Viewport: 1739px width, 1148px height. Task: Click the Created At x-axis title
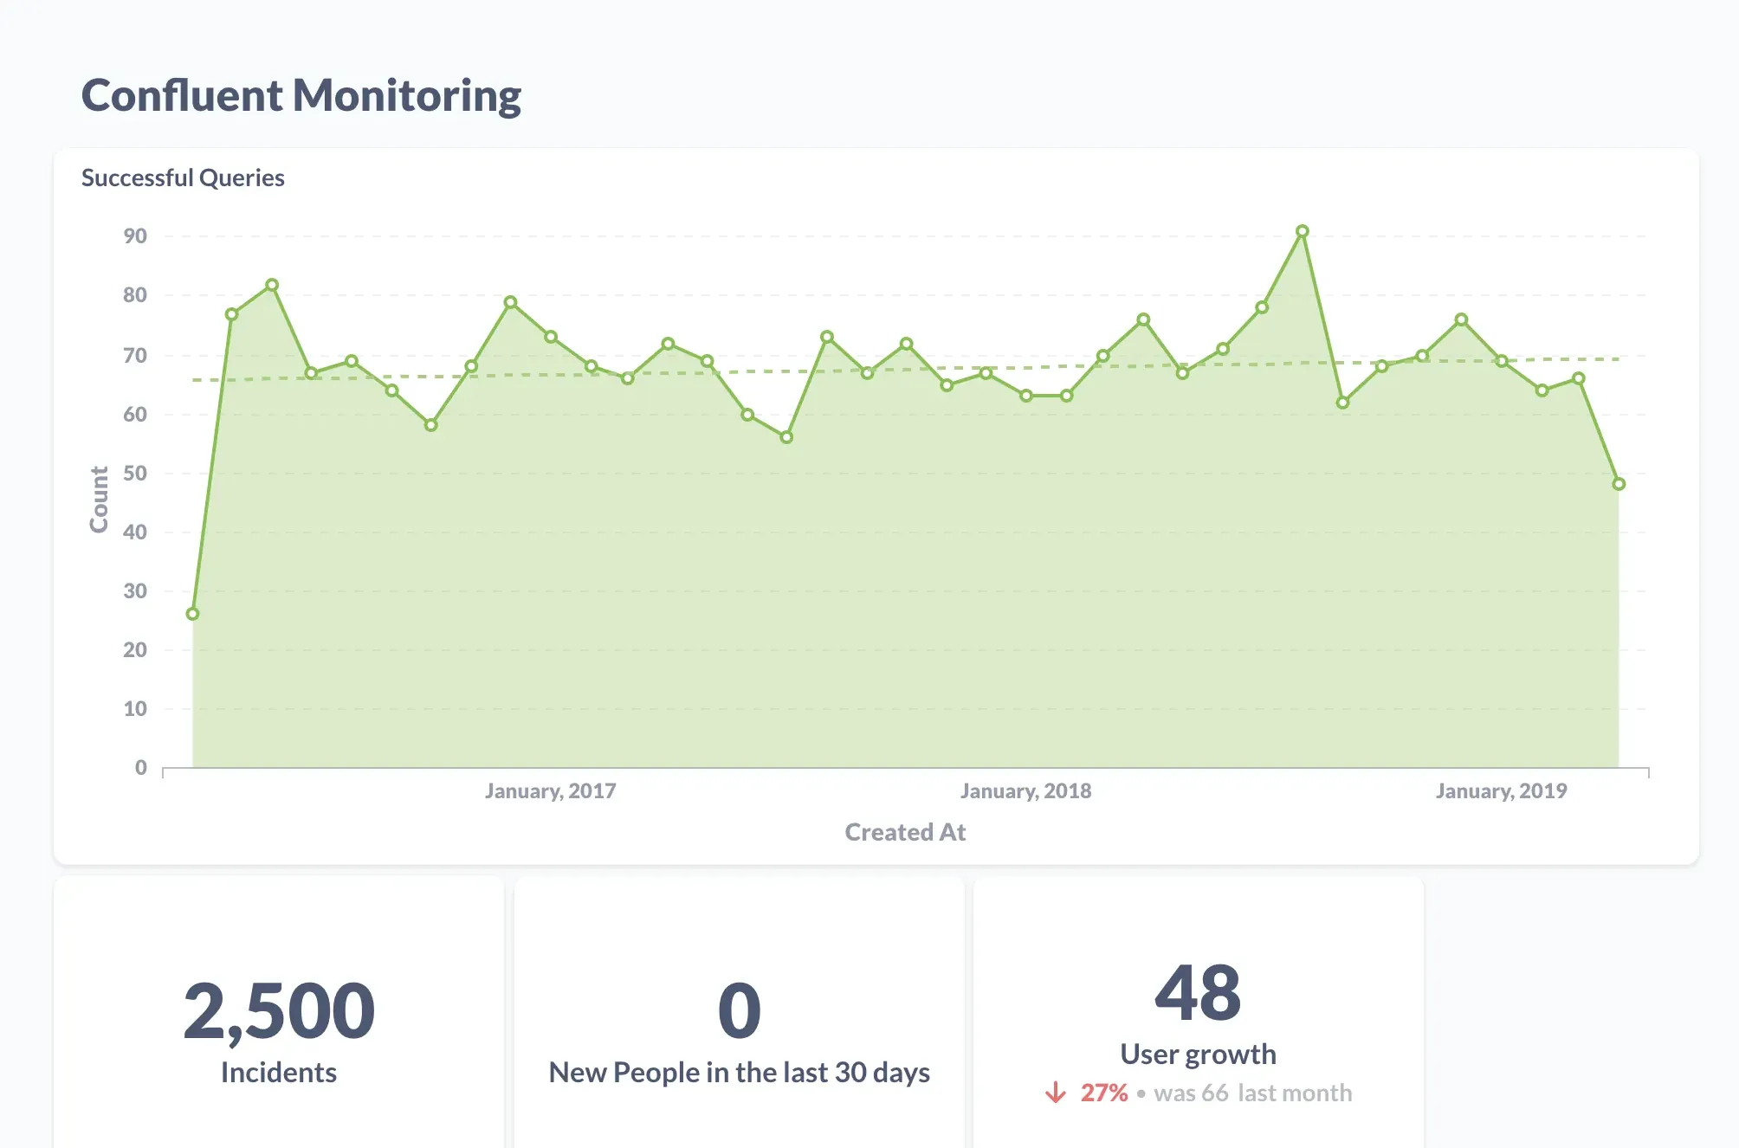905,832
